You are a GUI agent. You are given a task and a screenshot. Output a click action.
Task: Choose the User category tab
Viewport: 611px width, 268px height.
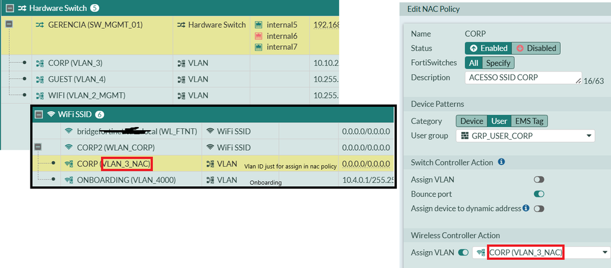(499, 121)
